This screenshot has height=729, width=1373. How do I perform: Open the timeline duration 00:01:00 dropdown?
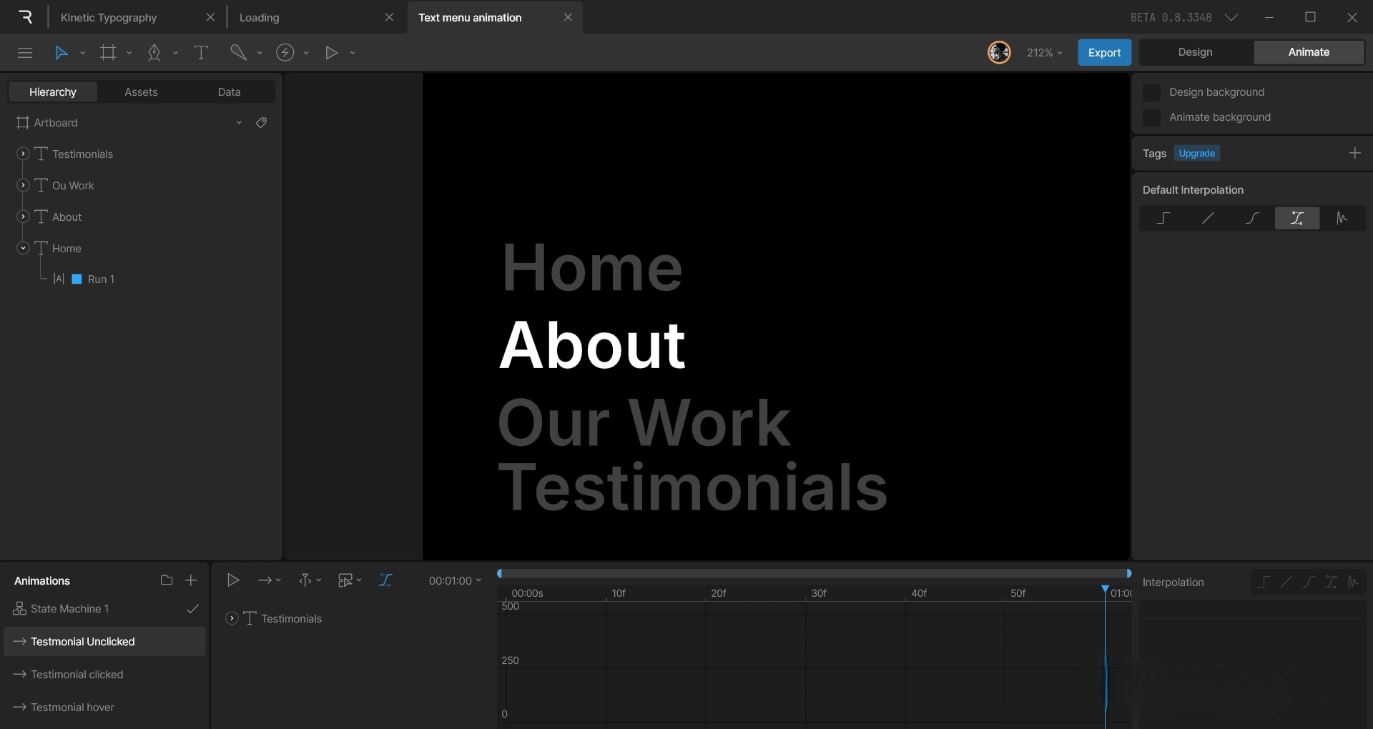point(455,580)
